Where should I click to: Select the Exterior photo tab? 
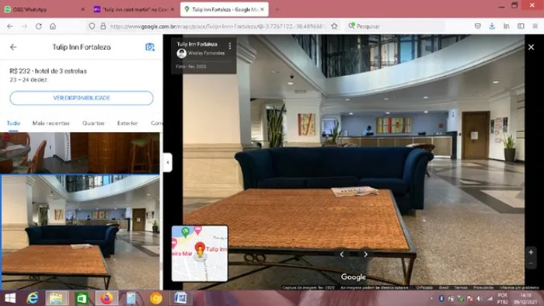[127, 123]
